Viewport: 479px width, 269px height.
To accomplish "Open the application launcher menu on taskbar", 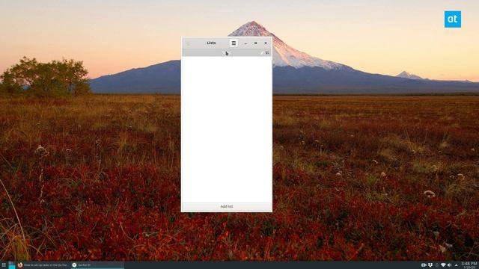I will tap(4, 265).
